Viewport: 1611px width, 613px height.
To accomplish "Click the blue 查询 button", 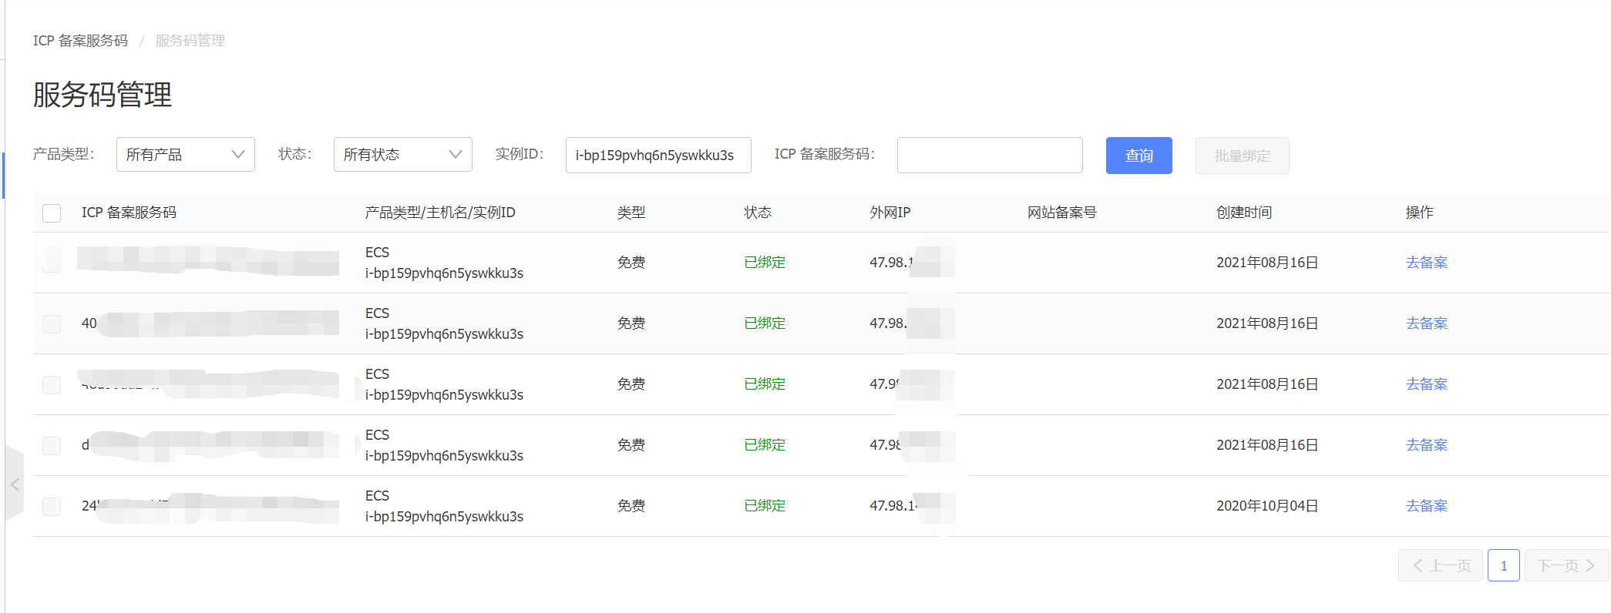I will 1138,156.
